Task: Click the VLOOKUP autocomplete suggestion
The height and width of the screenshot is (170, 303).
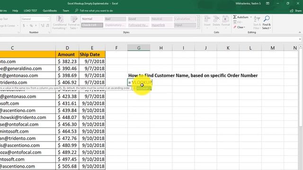Action: point(142,88)
